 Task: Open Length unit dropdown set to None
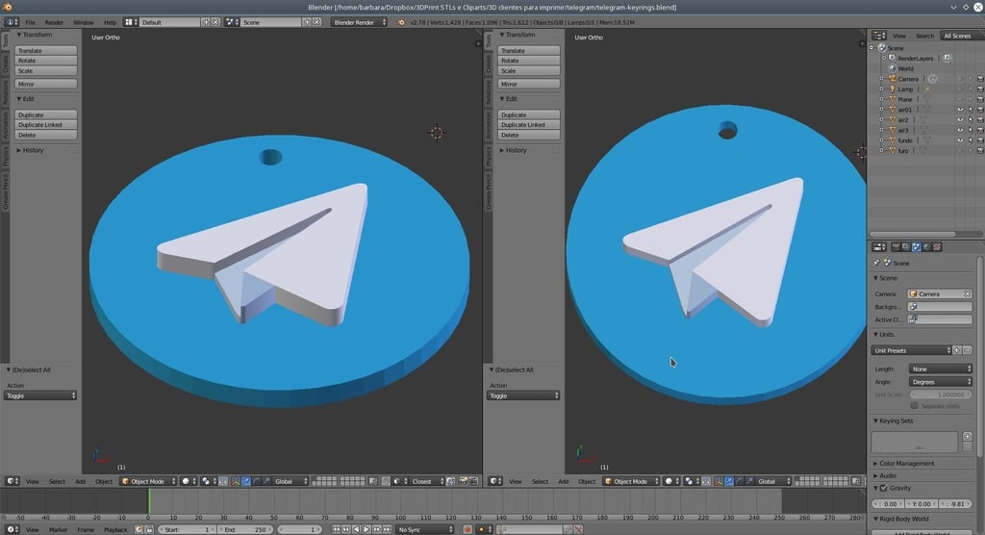[941, 369]
